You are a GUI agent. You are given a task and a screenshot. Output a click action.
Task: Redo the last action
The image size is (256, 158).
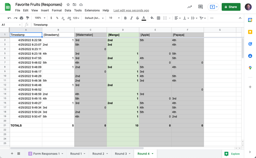[x=15, y=18]
